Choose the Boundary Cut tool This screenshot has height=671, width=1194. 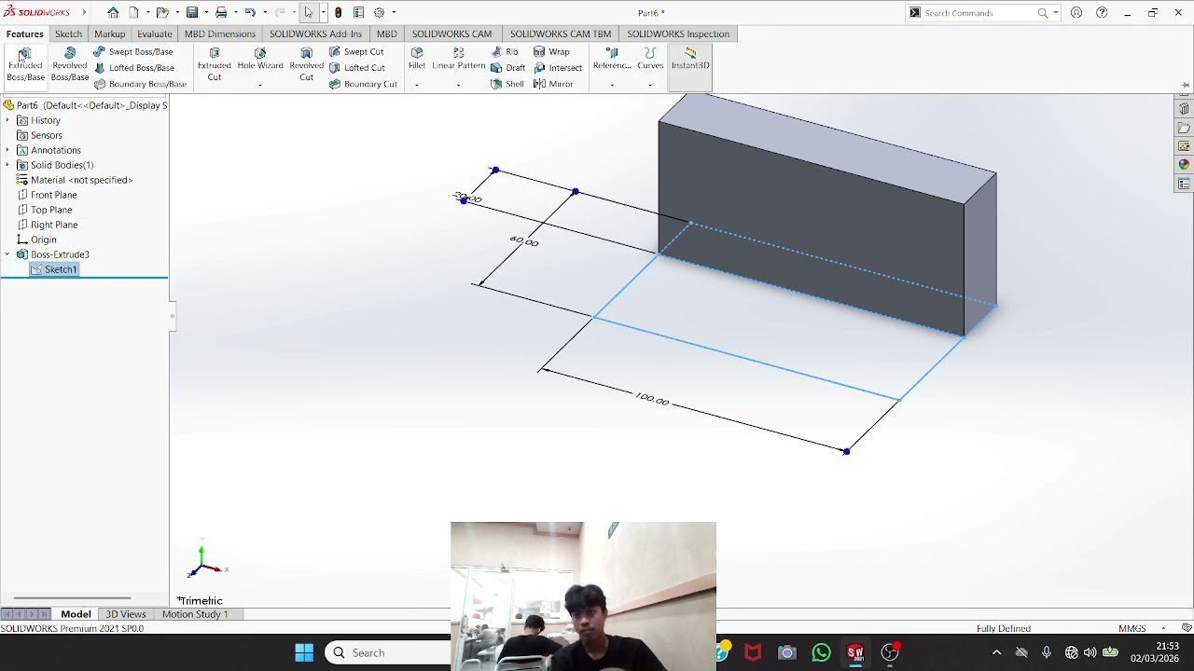click(363, 84)
